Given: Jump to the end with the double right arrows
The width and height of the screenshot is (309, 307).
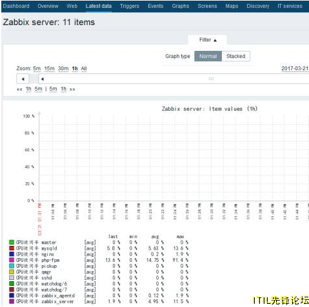Looking at the screenshot, I should pos(72,89).
